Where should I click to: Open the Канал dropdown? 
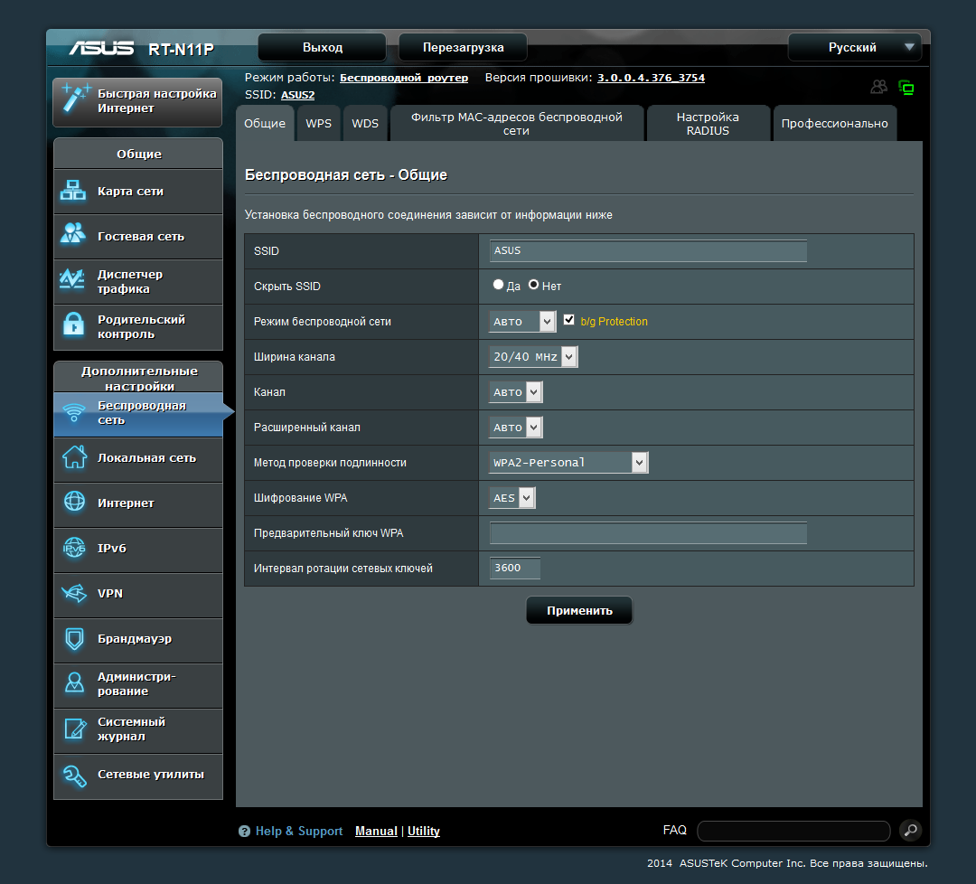coord(515,392)
